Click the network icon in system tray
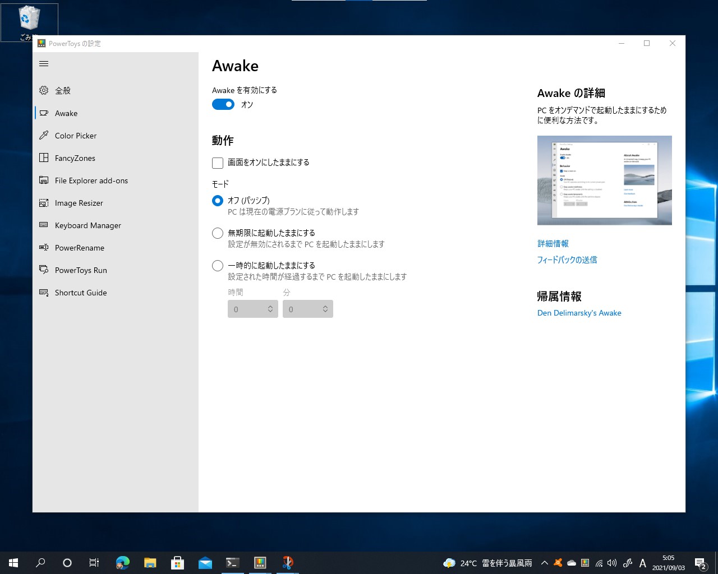 [x=599, y=563]
